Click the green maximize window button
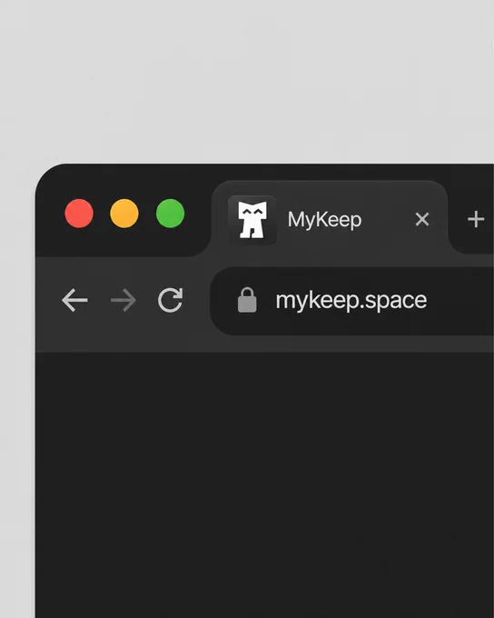The image size is (494, 618). 170,214
